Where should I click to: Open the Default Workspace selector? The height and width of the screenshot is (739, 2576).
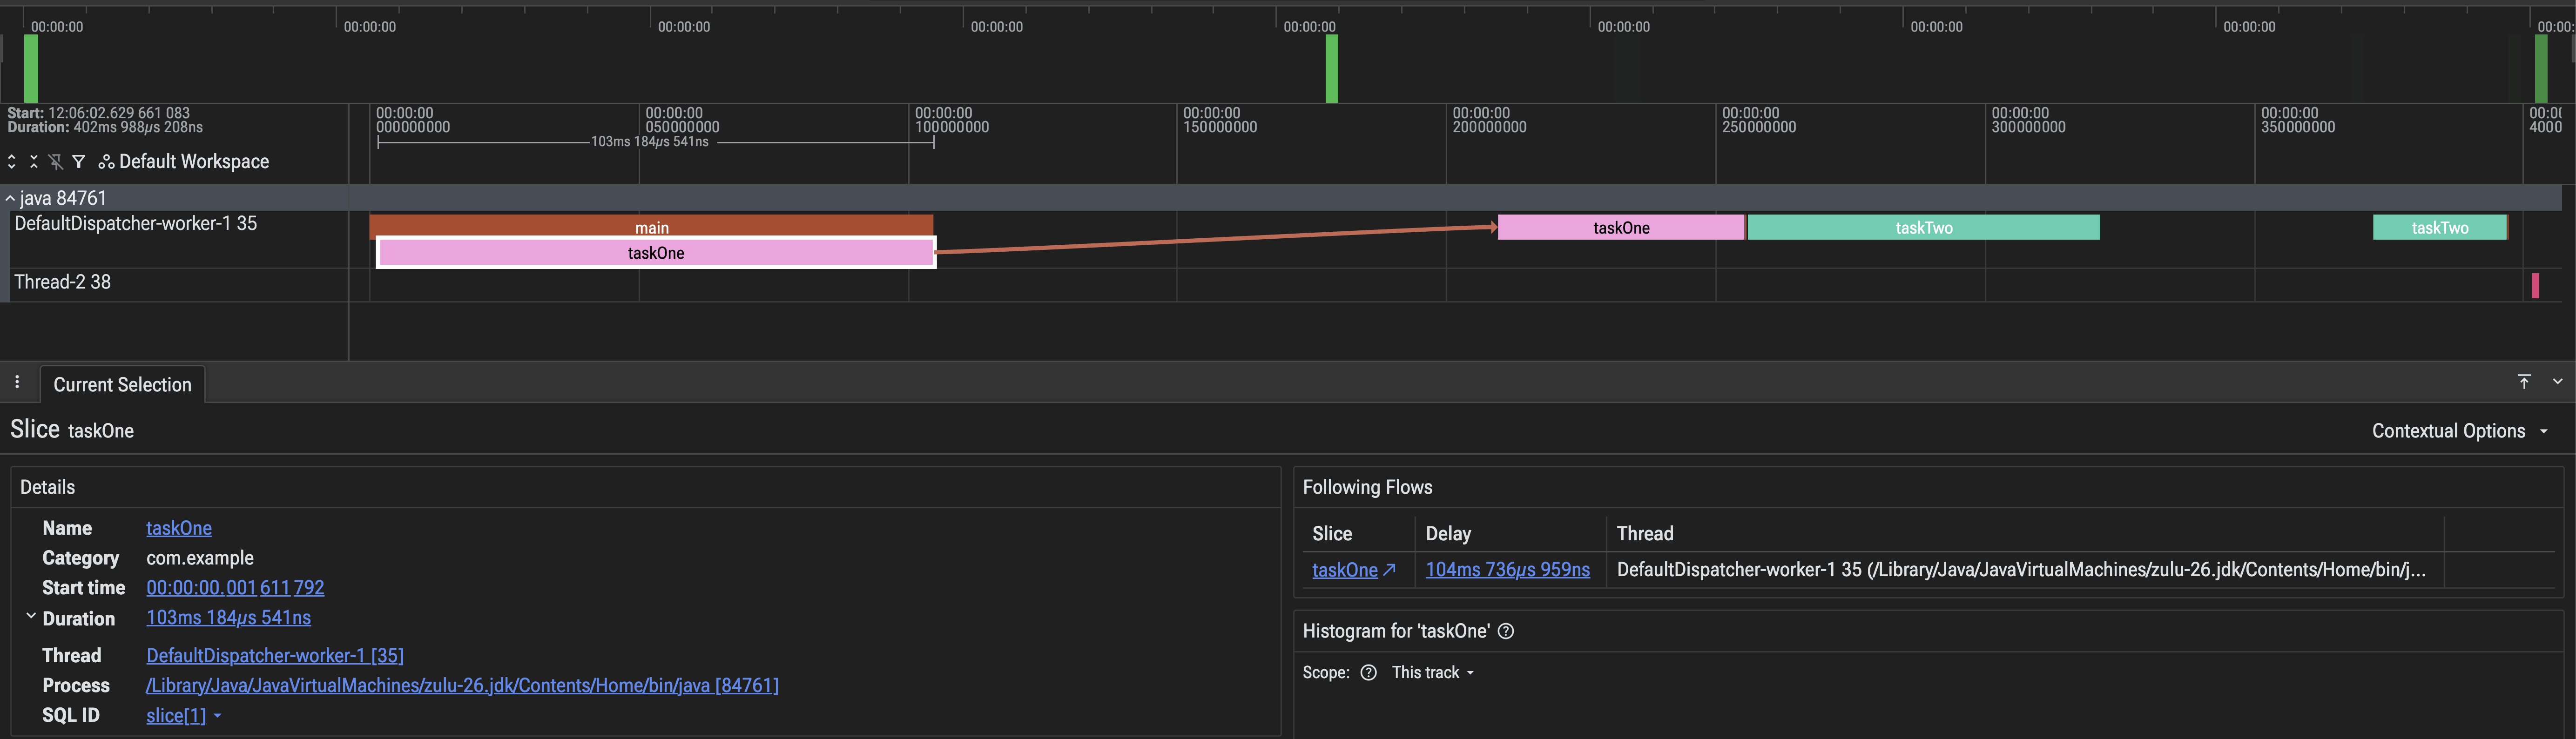pyautogui.click(x=184, y=162)
